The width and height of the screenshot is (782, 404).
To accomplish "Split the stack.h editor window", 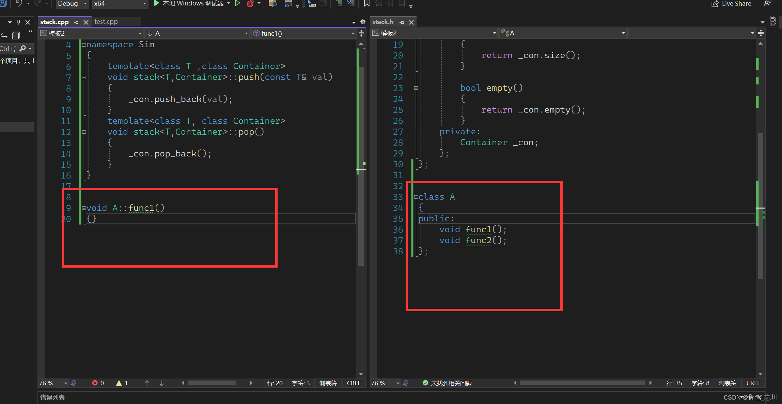I will [x=761, y=33].
